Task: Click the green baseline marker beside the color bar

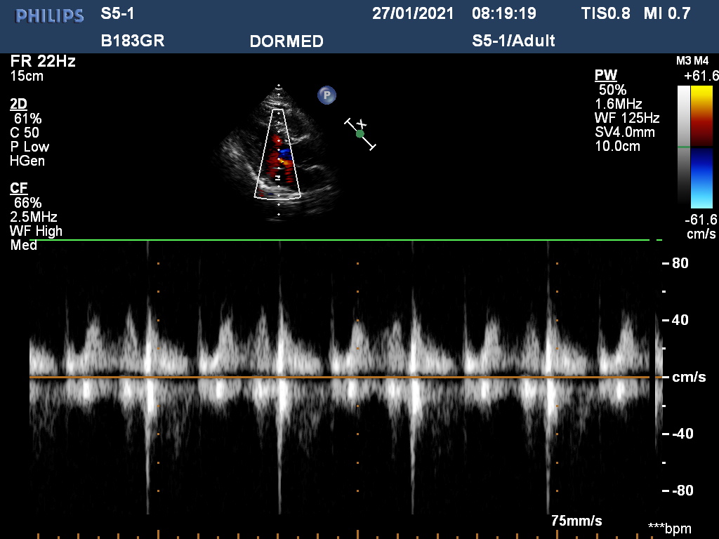Action: pyautogui.click(x=683, y=147)
